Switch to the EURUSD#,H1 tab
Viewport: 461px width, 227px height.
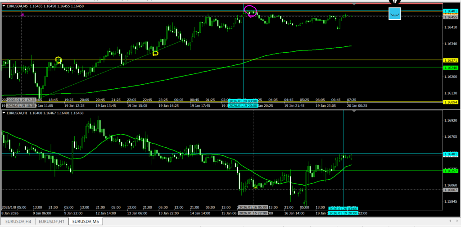point(52,222)
